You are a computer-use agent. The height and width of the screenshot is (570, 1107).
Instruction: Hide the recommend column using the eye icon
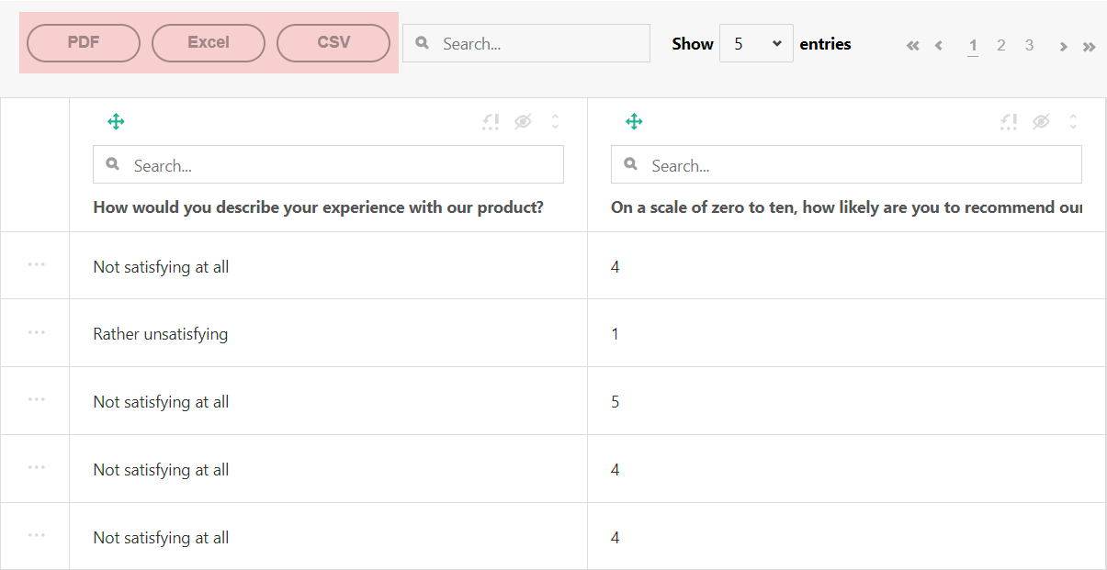1041,121
